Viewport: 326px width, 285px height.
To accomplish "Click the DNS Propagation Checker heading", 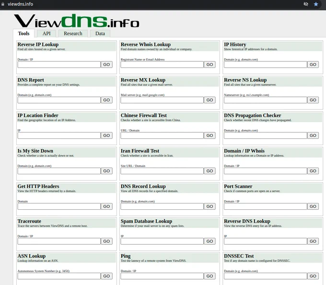I will pos(252,115).
